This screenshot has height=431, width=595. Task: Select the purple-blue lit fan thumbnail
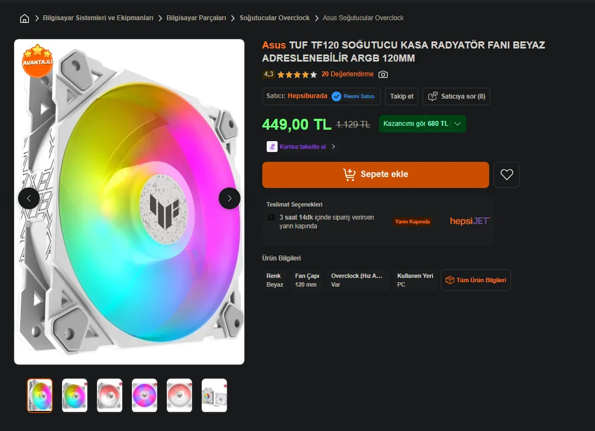[x=144, y=396]
